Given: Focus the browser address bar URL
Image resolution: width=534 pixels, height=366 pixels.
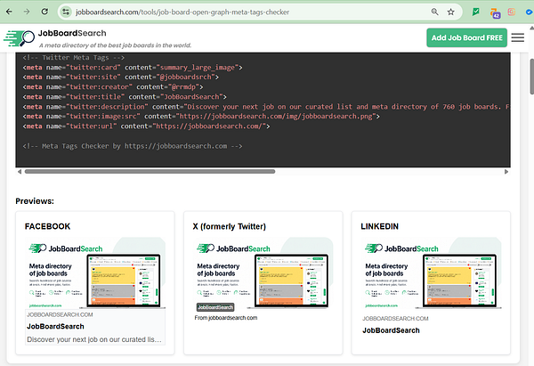Looking at the screenshot, I should click(x=182, y=12).
